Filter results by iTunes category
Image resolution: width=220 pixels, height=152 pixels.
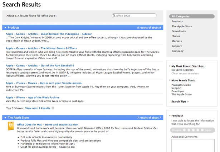click(x=176, y=36)
